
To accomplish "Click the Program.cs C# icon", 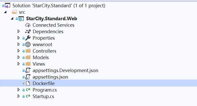I will (28, 90).
